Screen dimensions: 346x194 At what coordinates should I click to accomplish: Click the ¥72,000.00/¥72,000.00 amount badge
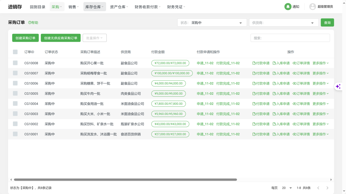point(170,63)
